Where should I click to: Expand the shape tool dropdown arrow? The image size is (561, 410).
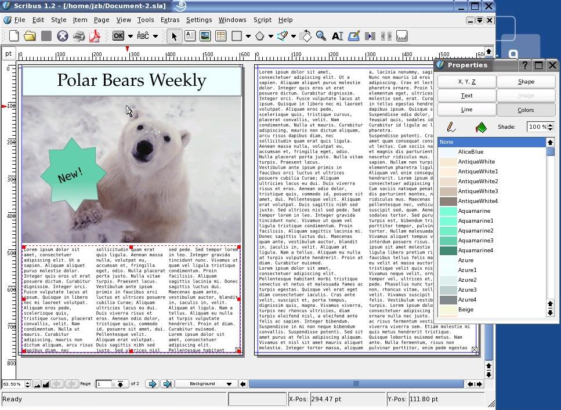pyautogui.click(x=248, y=36)
